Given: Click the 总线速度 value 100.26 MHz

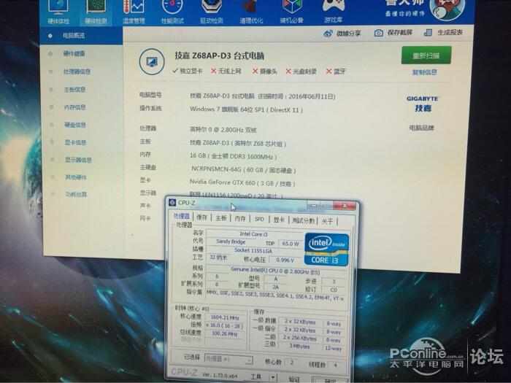Looking at the screenshot, I should coord(225,333).
